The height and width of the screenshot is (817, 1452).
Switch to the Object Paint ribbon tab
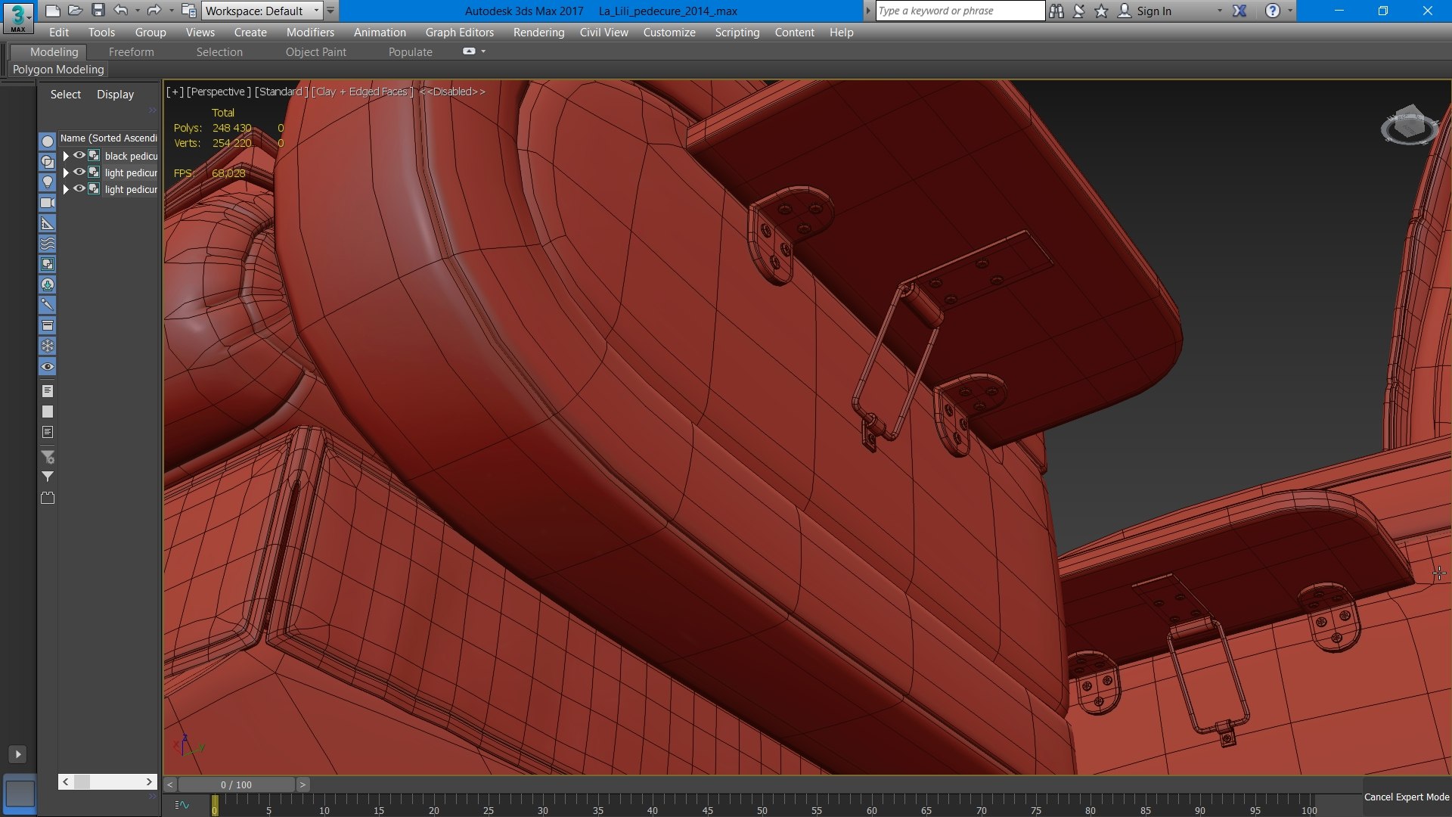click(x=315, y=51)
